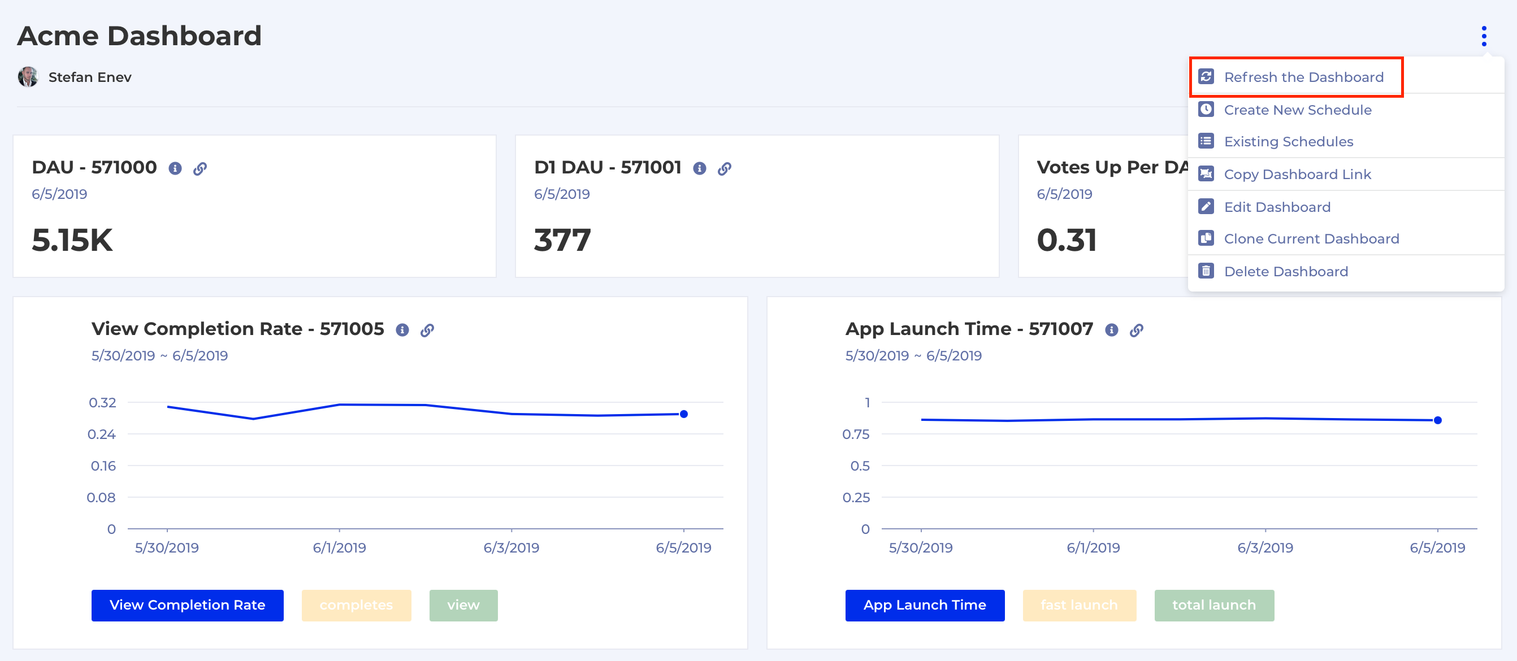
Task: Toggle the 'view' series legend
Action: tap(463, 605)
